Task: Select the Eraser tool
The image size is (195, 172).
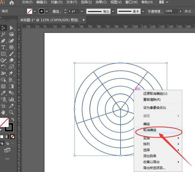Action: pos(11,60)
